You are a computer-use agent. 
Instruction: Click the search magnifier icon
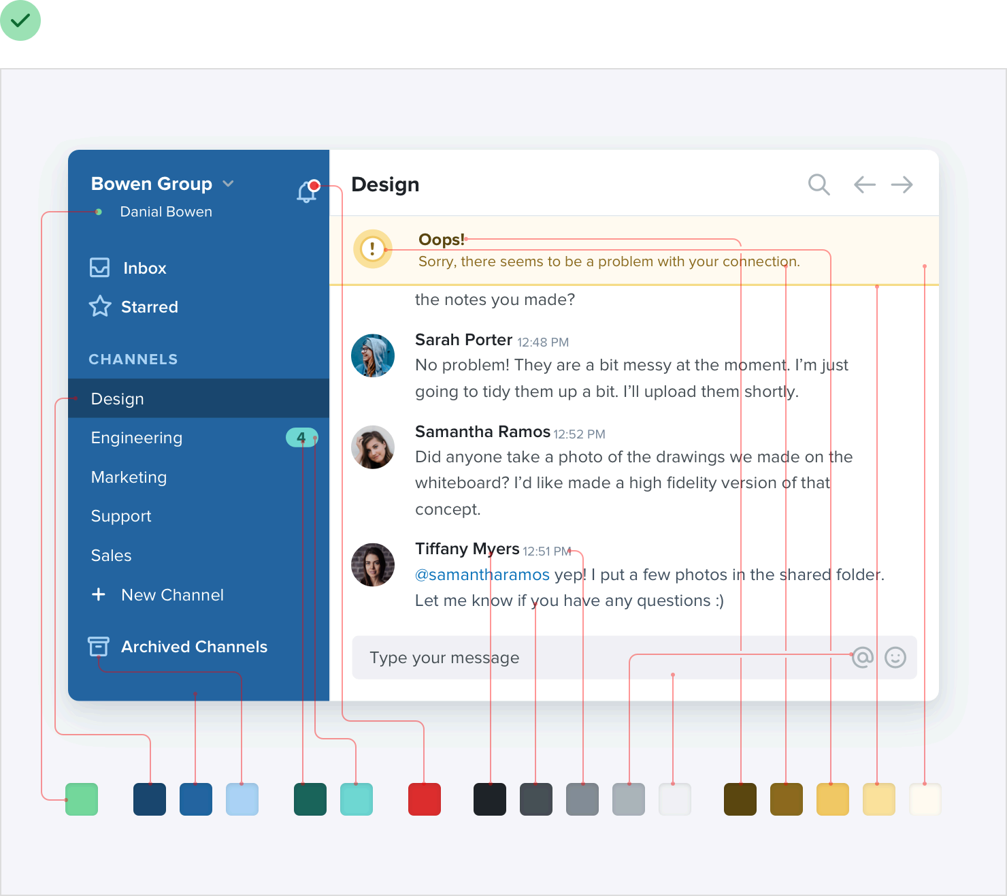coord(819,185)
